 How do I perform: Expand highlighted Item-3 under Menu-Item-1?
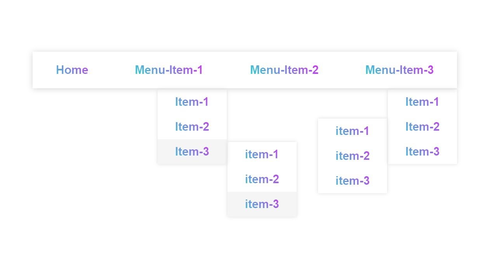(192, 152)
